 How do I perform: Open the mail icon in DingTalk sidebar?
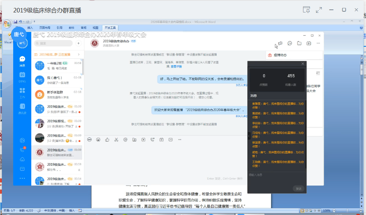(x=22, y=169)
